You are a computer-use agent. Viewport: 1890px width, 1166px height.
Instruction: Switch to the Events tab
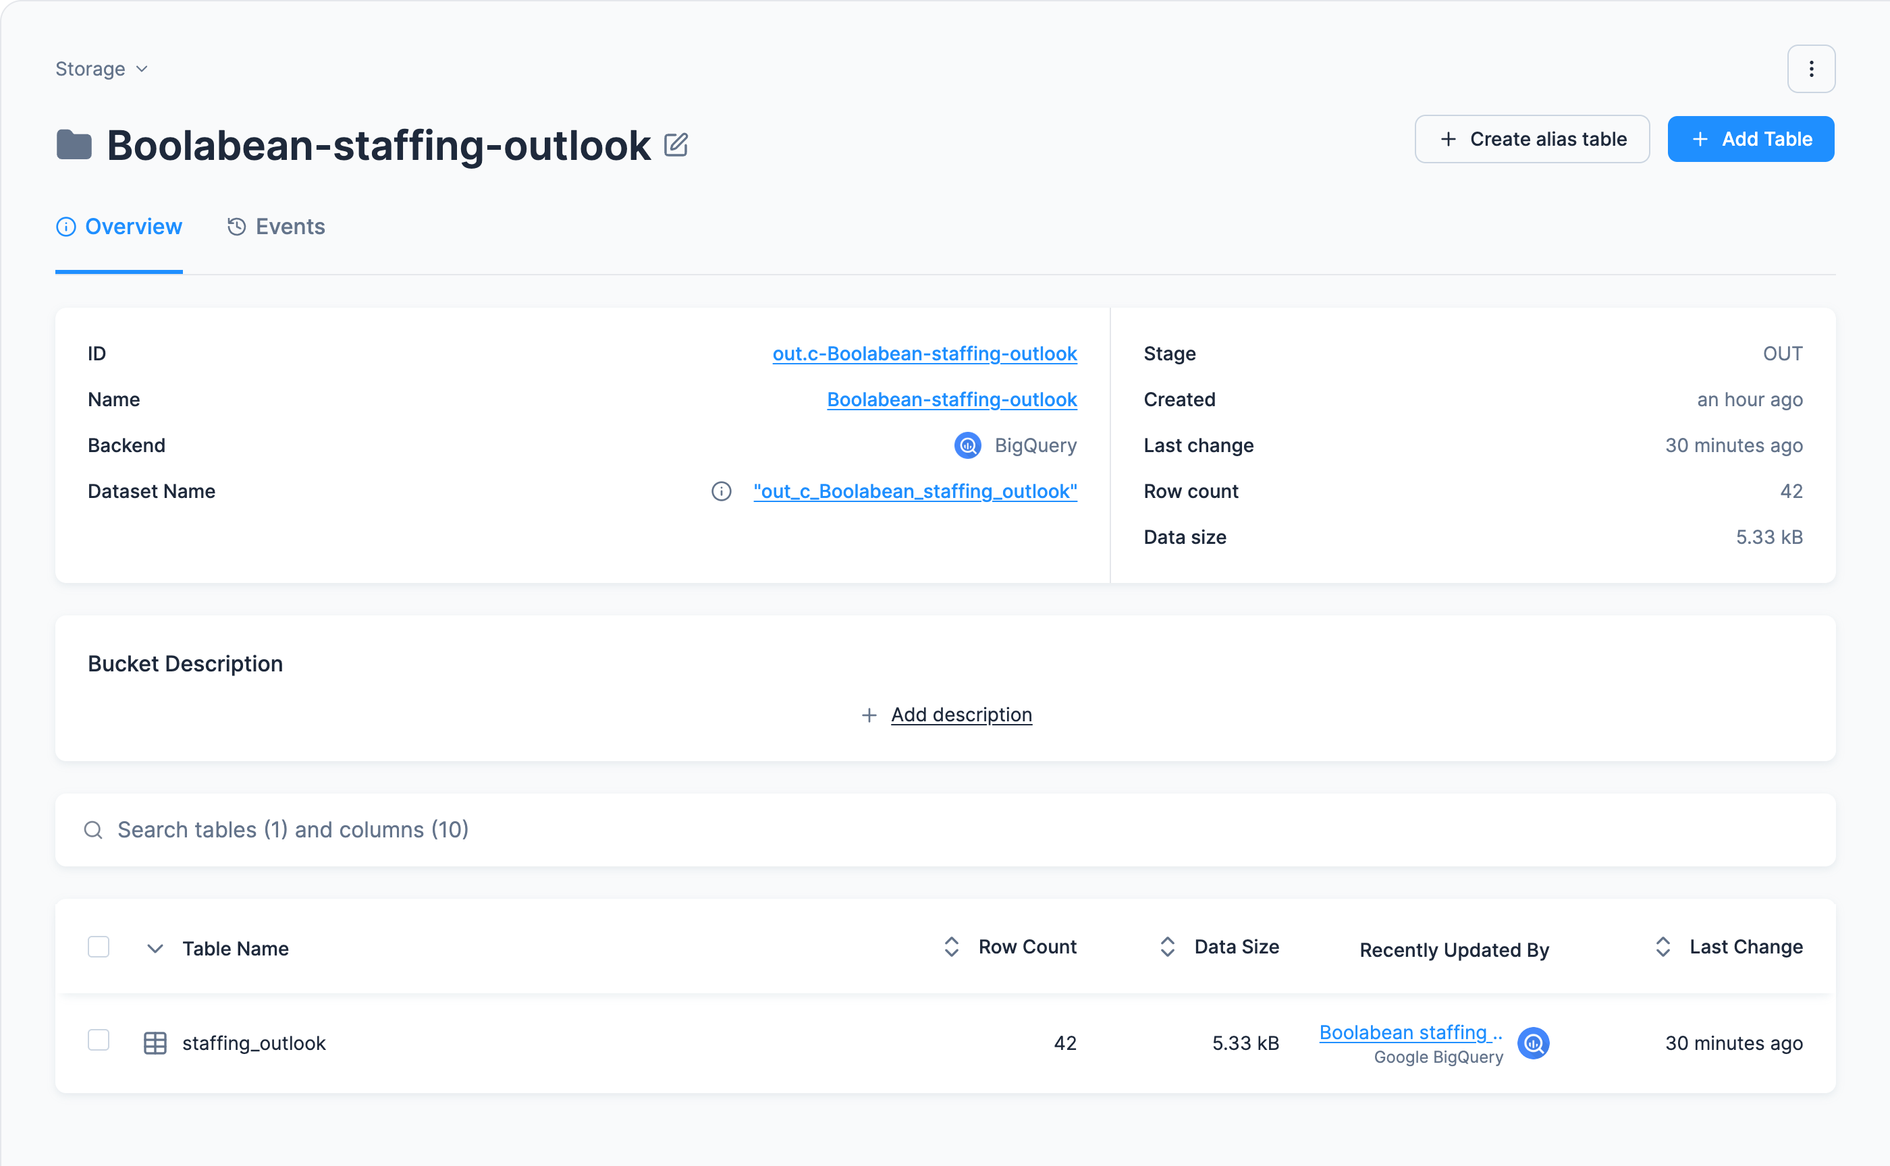(275, 227)
